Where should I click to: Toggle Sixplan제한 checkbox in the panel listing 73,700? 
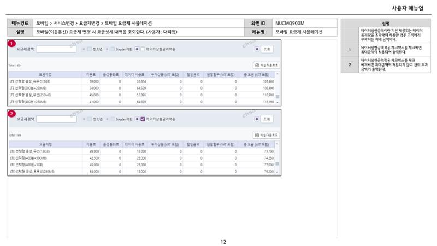click(113, 119)
